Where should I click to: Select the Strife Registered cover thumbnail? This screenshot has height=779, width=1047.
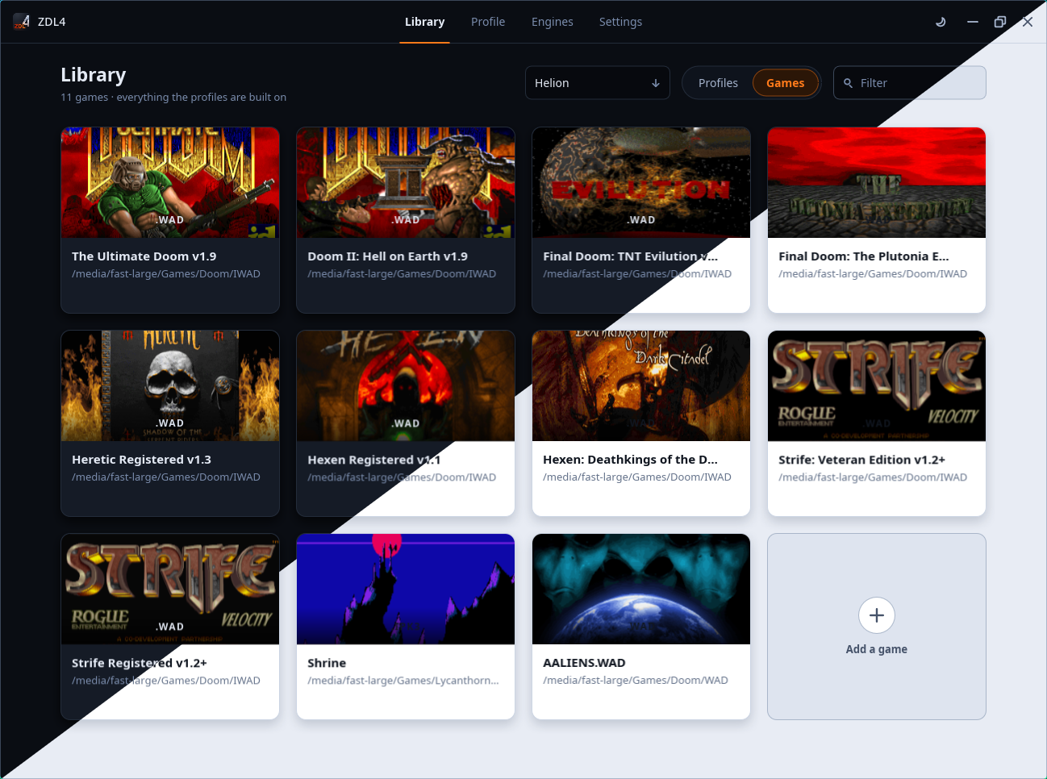[x=170, y=589]
